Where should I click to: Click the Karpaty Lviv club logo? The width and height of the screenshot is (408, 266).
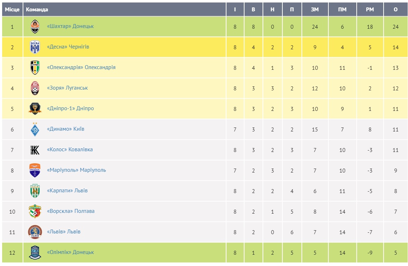35,191
